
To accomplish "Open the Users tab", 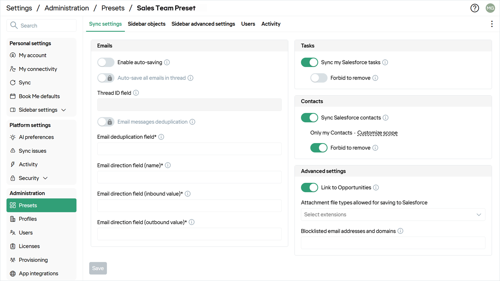I will click(248, 24).
